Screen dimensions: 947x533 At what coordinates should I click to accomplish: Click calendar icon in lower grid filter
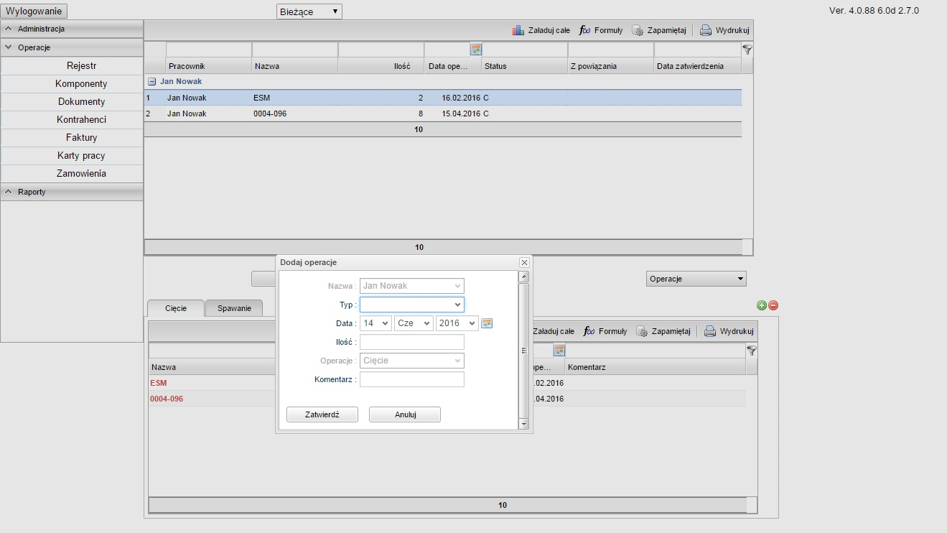click(x=559, y=351)
